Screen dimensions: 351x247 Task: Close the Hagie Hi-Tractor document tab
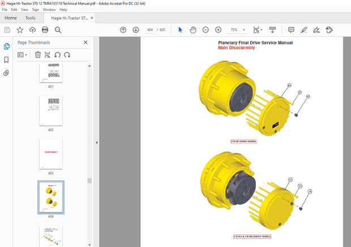tap(92, 18)
